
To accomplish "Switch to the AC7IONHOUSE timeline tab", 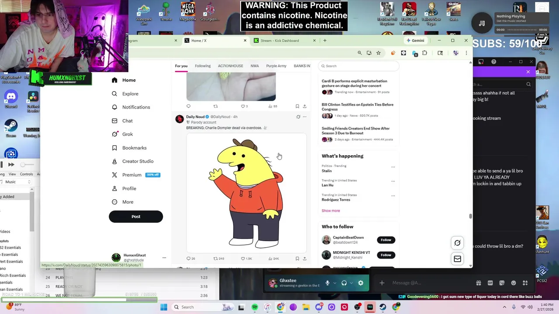I will pos(231,66).
